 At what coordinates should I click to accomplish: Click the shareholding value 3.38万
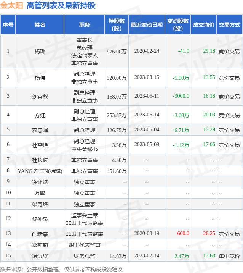pyautogui.click(x=119, y=145)
